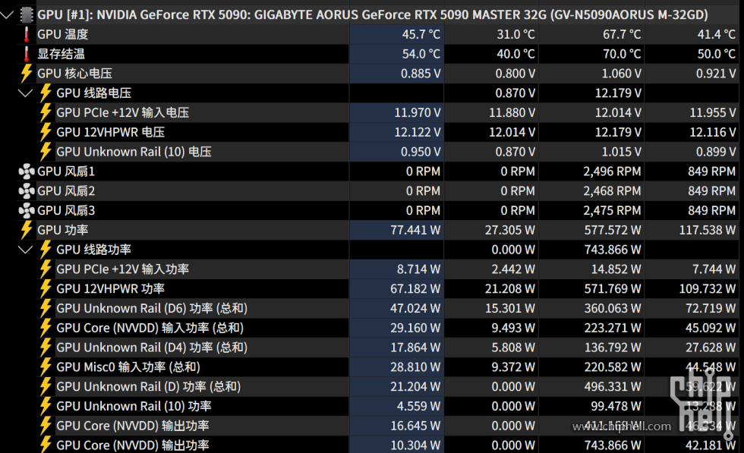This screenshot has height=453, width=744.
Task: Select the PCIe +12V 输入电压 value 11.970 V
Action: pyautogui.click(x=418, y=112)
